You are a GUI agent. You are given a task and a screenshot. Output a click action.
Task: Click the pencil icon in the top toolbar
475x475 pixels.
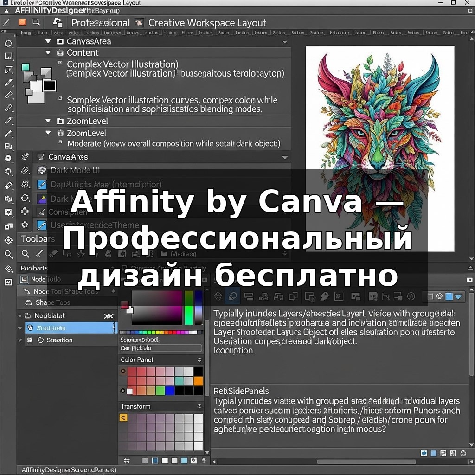(x=6, y=22)
